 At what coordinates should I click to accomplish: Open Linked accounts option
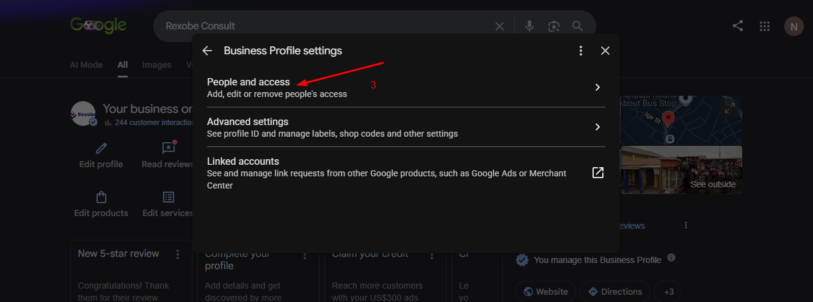pyautogui.click(x=406, y=173)
